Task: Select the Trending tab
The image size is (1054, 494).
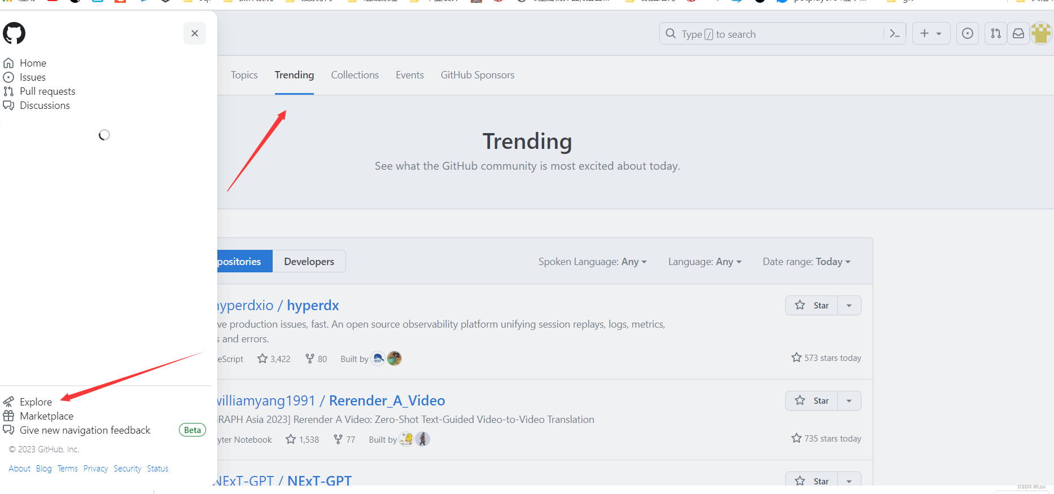Action: coord(294,75)
